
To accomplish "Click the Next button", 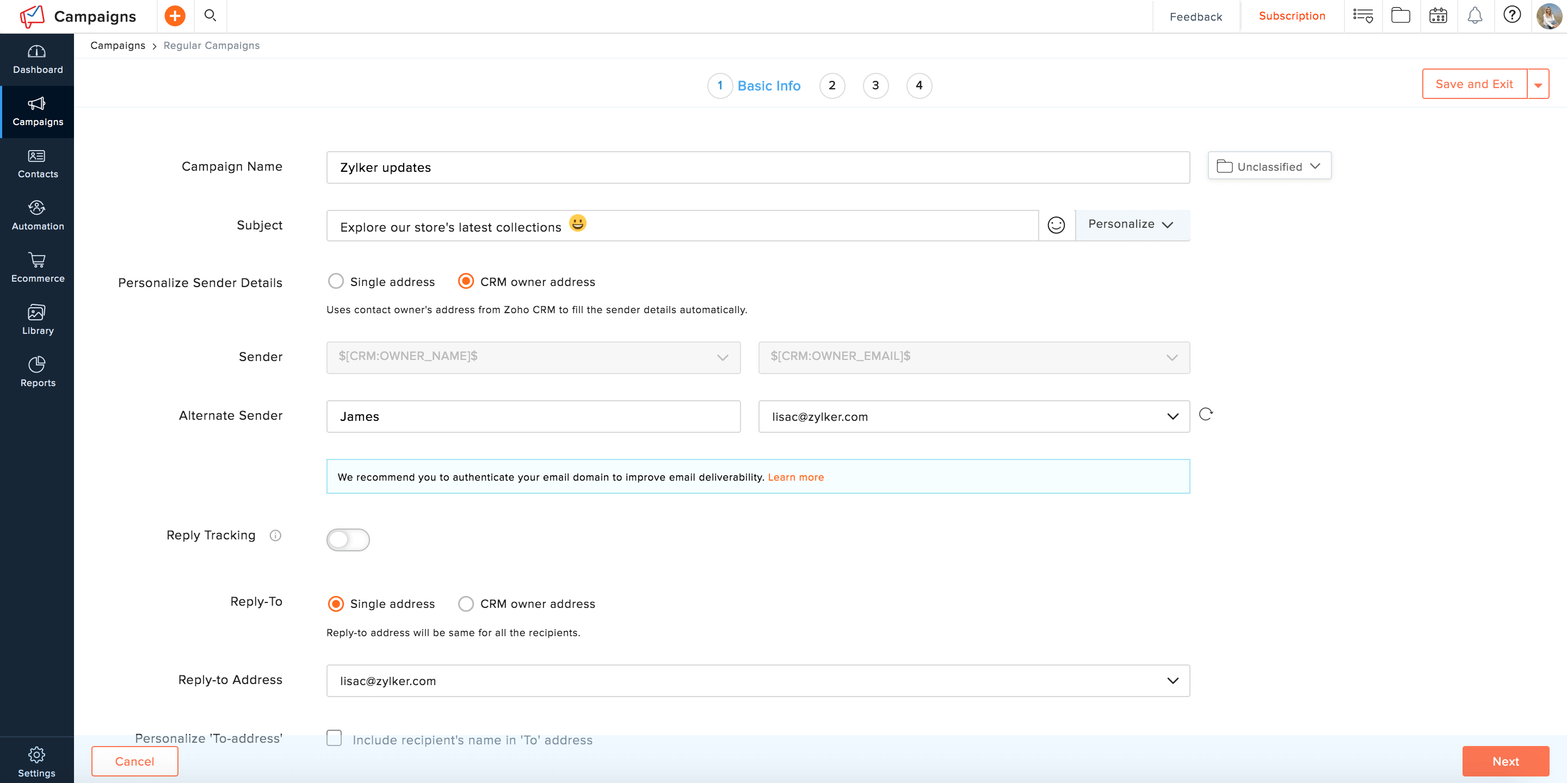I will [1505, 761].
